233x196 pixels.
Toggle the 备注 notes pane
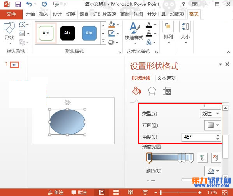coord(56,192)
